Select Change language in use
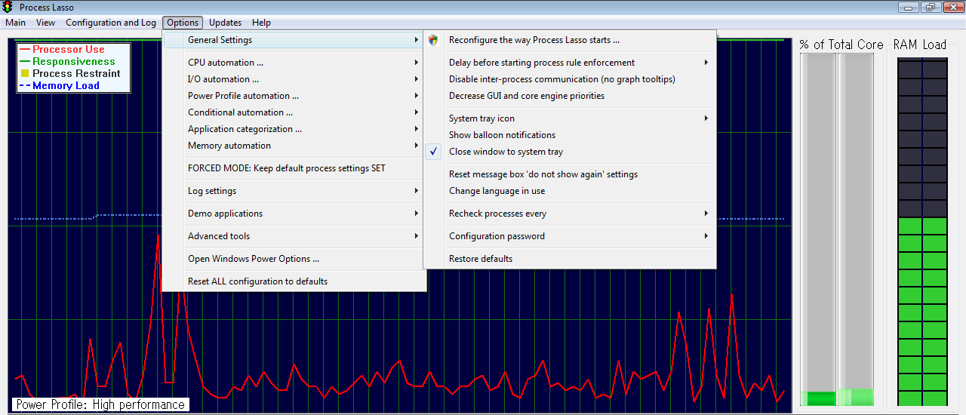This screenshot has width=966, height=415. [570, 191]
